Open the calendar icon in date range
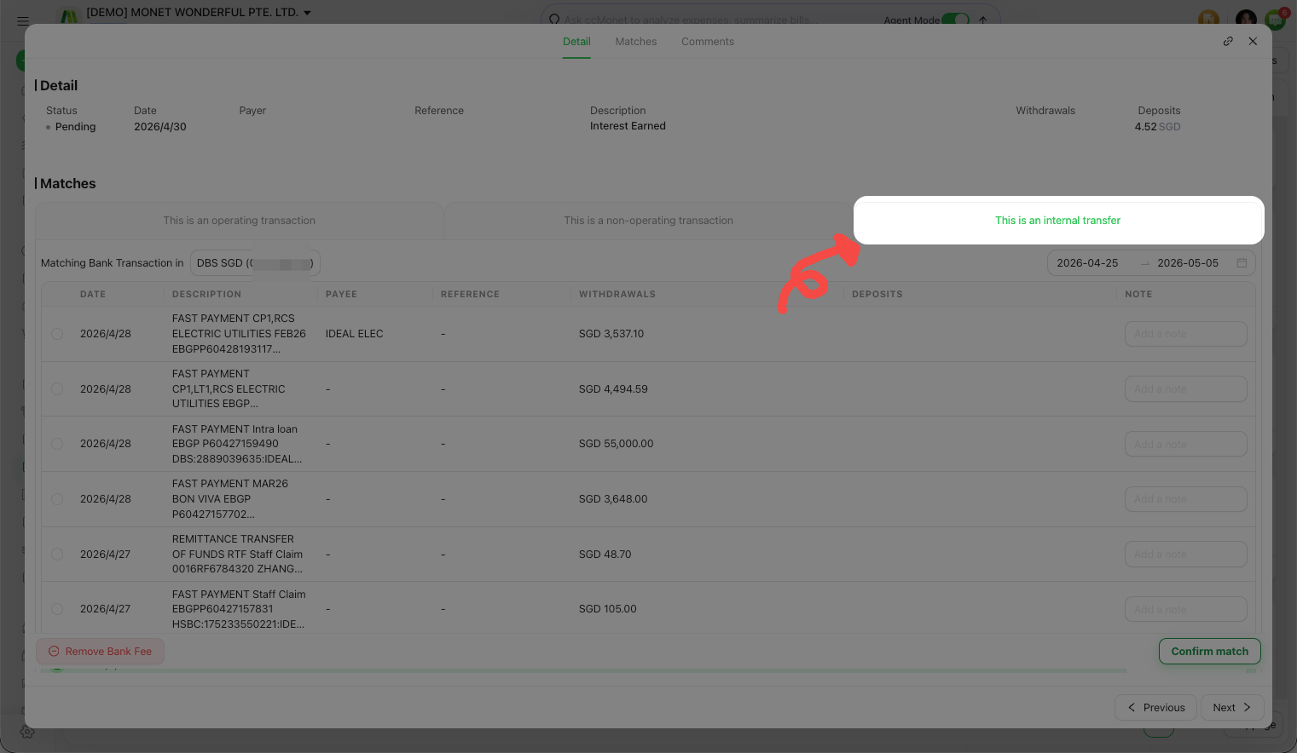Image resolution: width=1297 pixels, height=753 pixels. coord(1242,263)
